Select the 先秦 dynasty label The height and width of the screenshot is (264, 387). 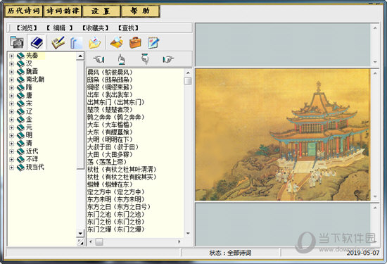[32, 56]
